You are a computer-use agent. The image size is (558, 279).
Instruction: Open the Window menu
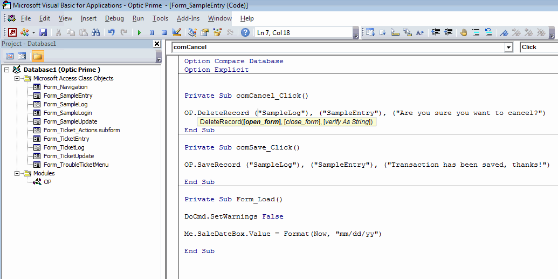click(x=219, y=18)
